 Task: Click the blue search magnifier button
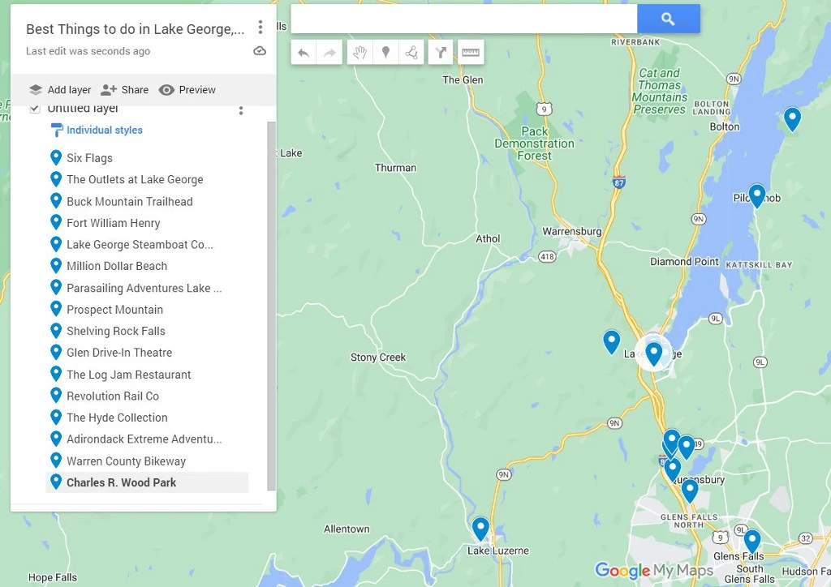click(x=669, y=19)
